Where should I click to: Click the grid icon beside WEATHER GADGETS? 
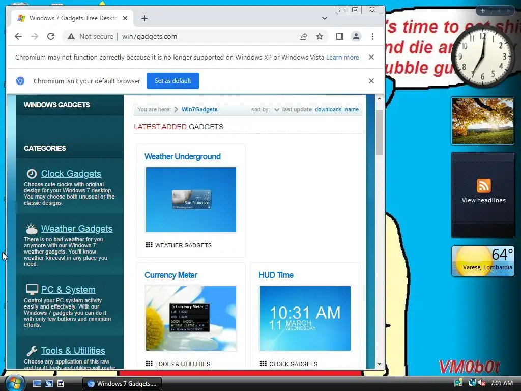[x=149, y=245]
